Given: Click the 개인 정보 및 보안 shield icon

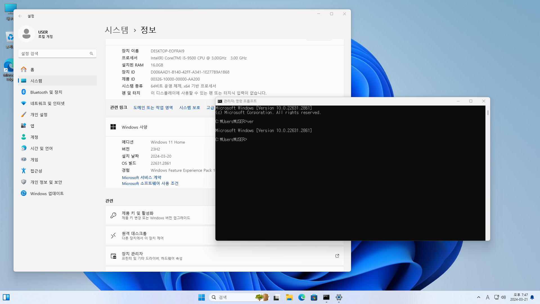Looking at the screenshot, I should coord(24,182).
